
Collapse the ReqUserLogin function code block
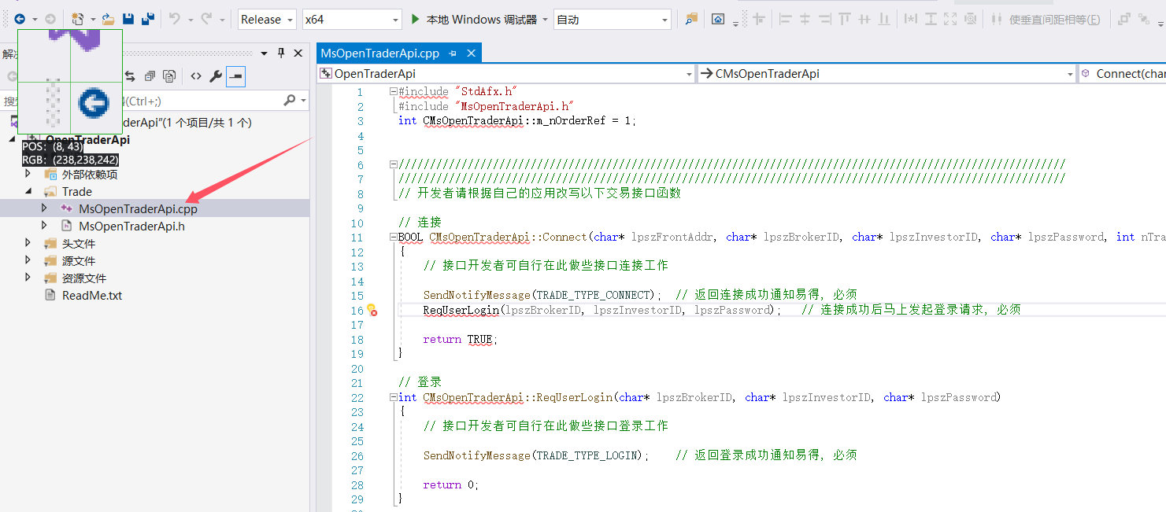(393, 397)
